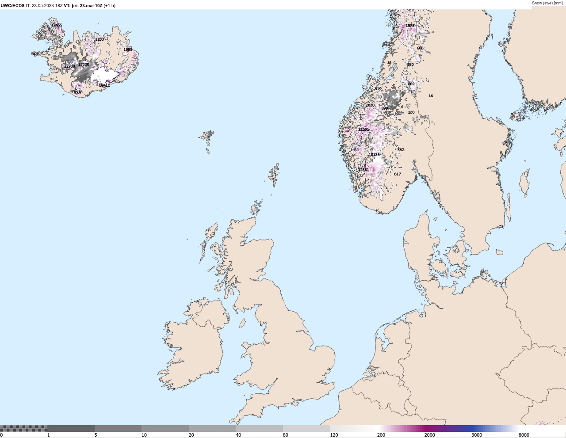The height and width of the screenshot is (438, 566).
Task: Select the 12465 value in northwest Iceland
Action: [x=57, y=25]
